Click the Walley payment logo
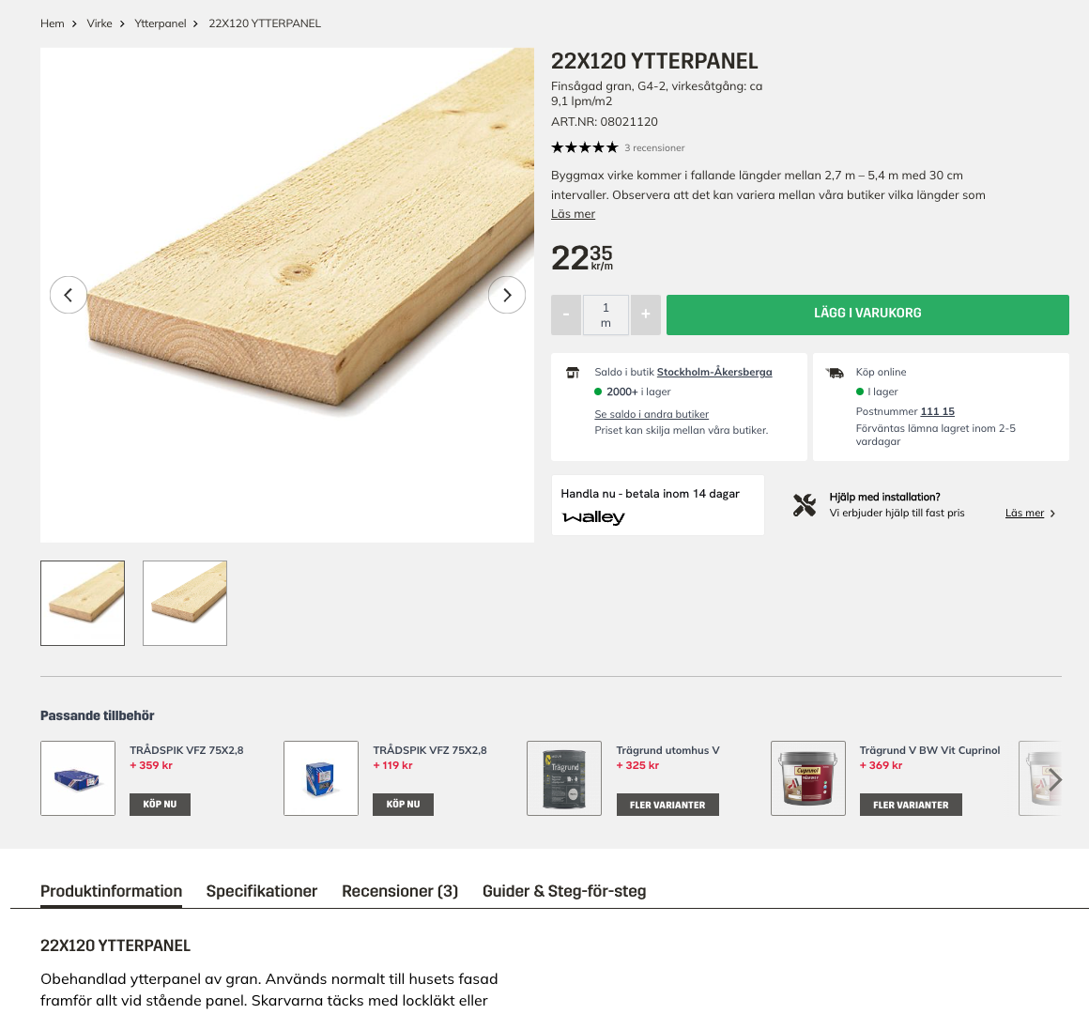Screen dimensions: 1089x1014 click(x=593, y=516)
